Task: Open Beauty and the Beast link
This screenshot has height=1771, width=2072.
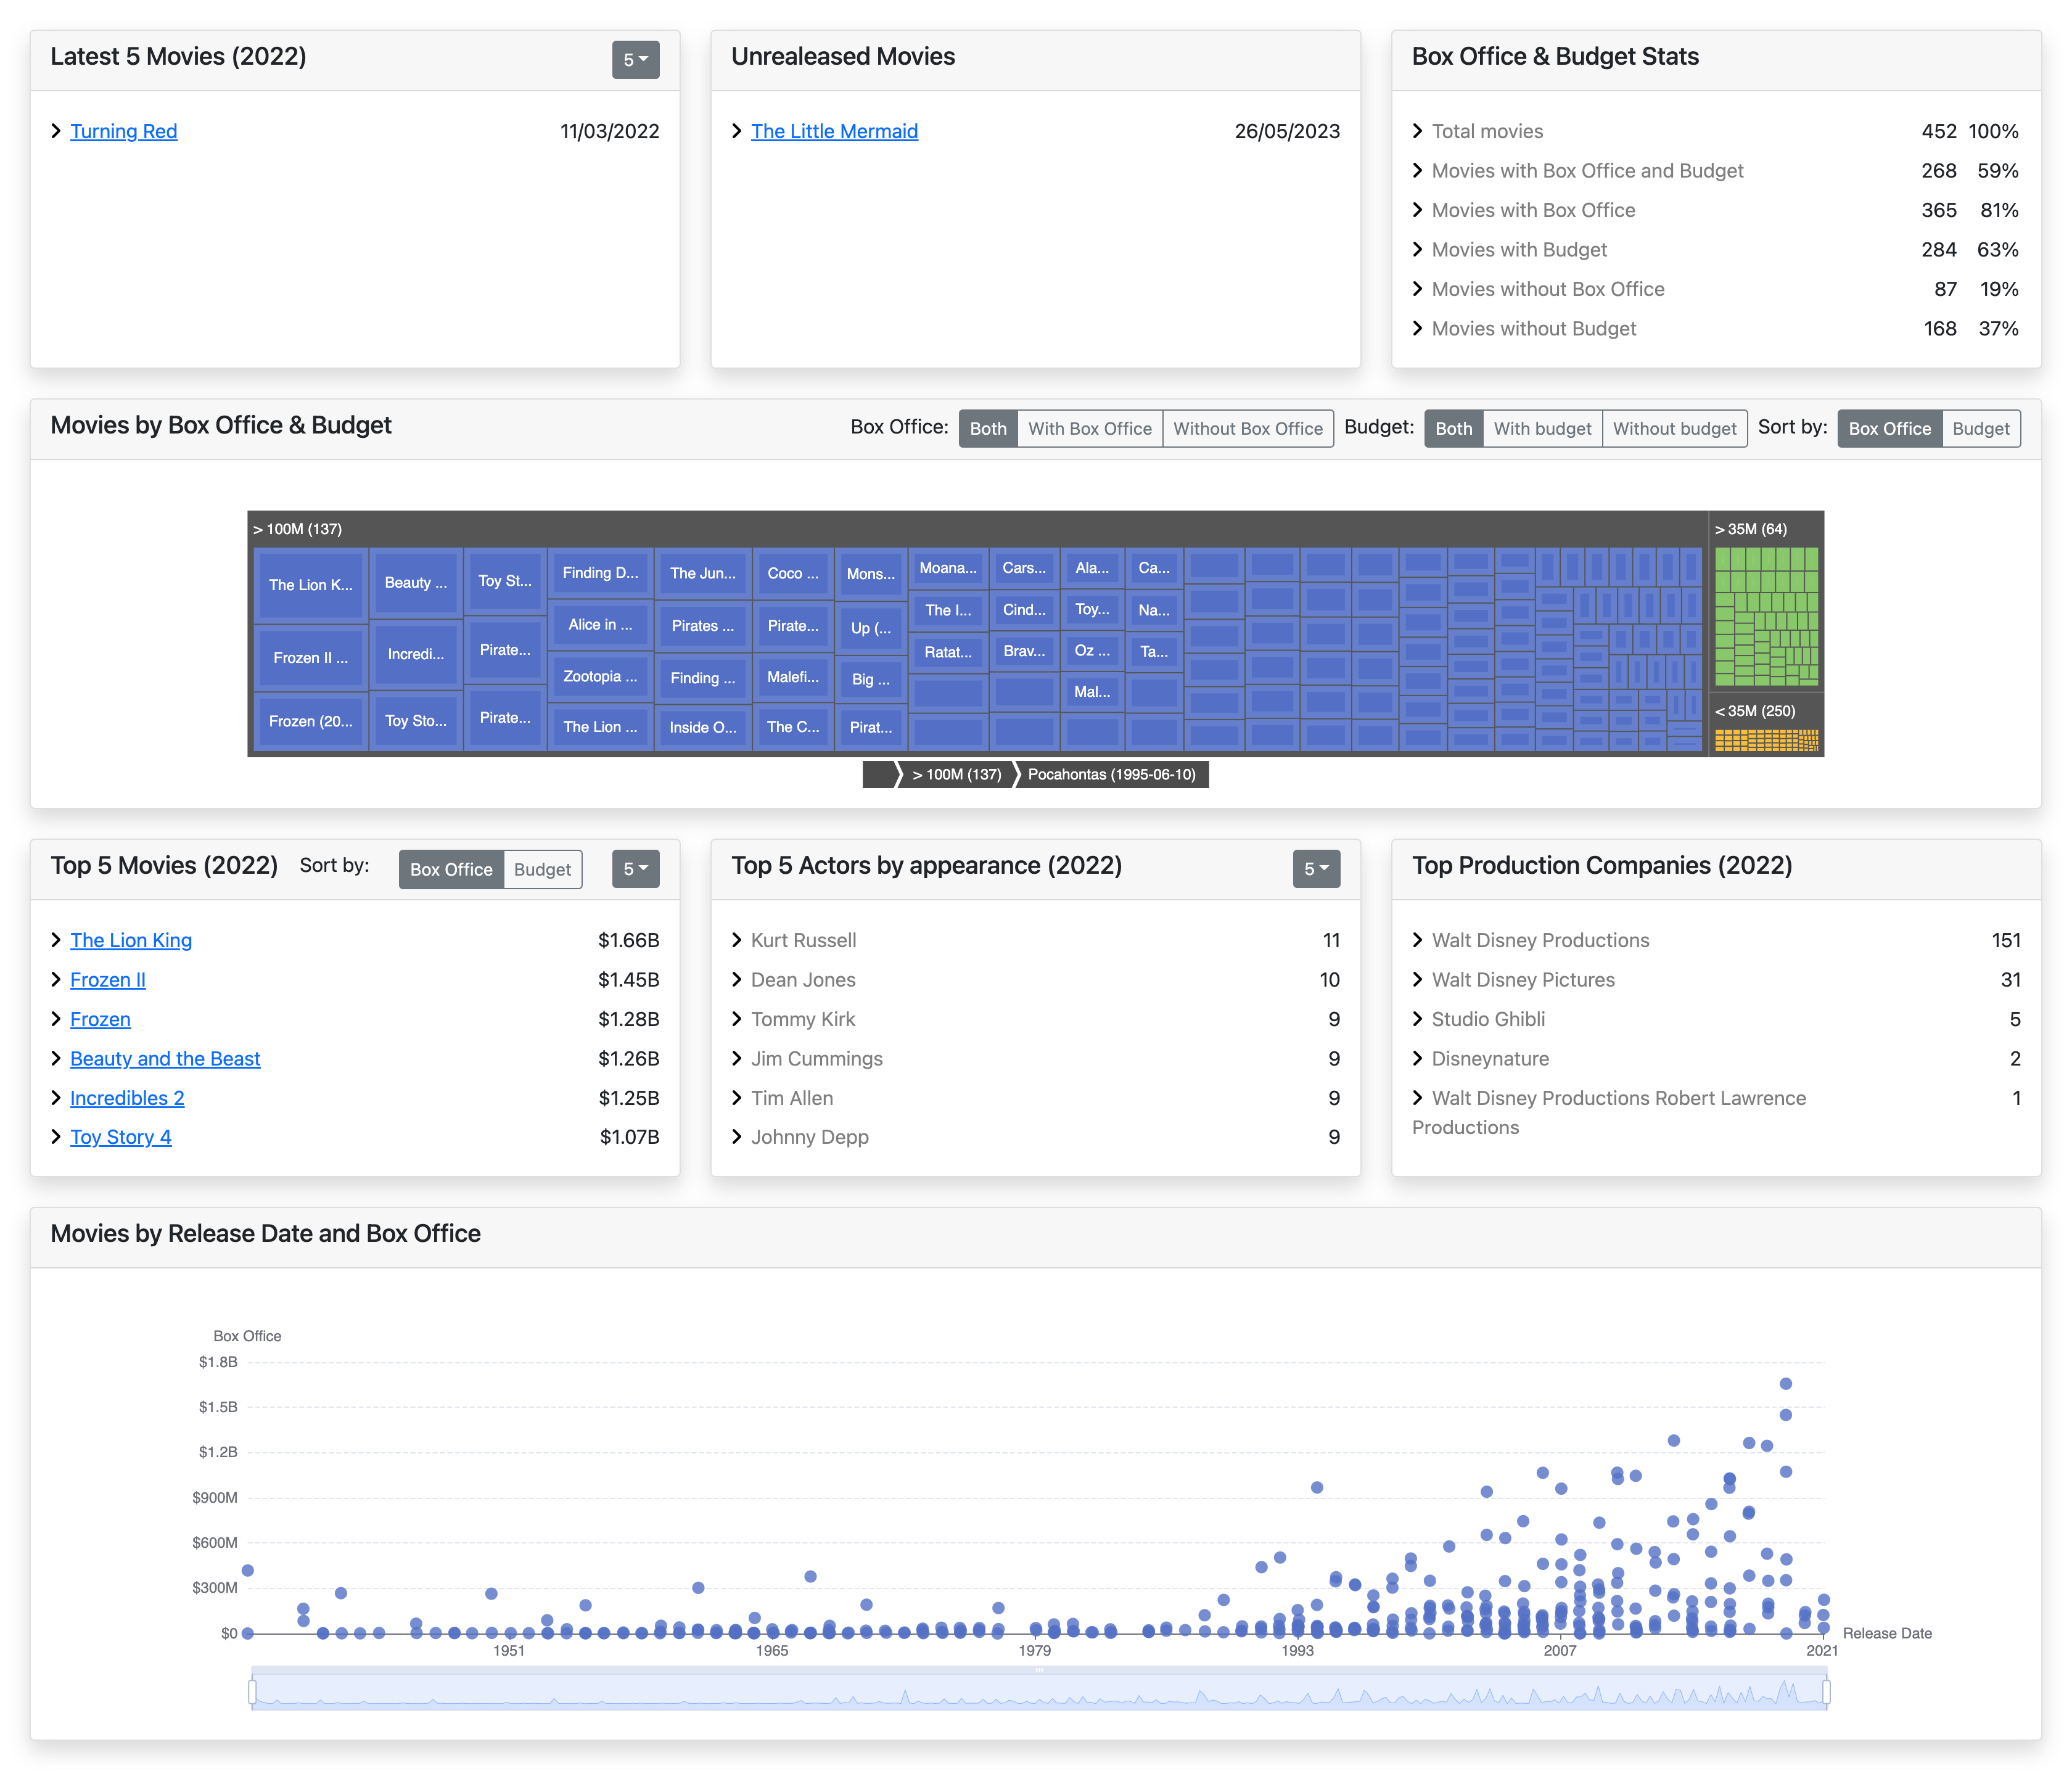Action: pos(165,1059)
